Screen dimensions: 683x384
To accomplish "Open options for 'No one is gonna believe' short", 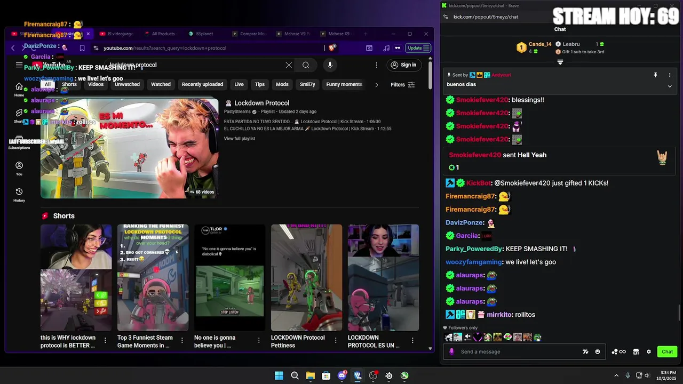I will coord(259,340).
